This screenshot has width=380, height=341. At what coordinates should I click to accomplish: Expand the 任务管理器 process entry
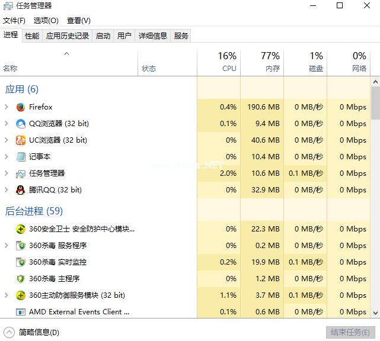(x=6, y=173)
